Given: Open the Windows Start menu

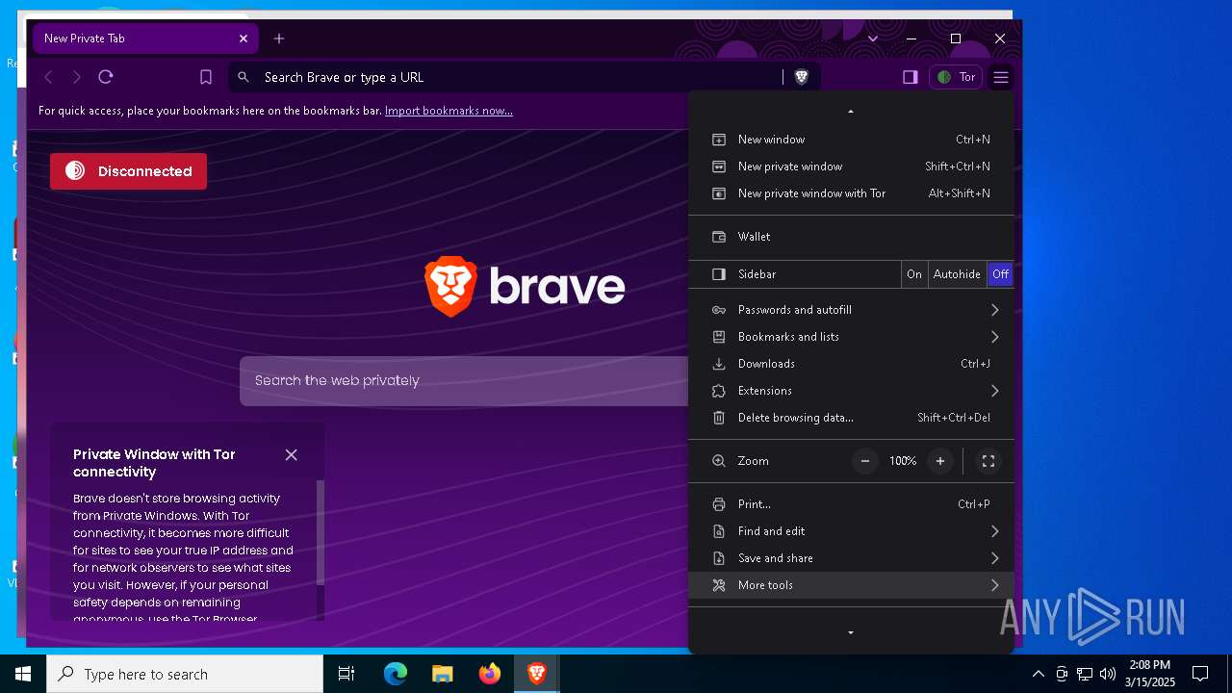Looking at the screenshot, I should 23,674.
